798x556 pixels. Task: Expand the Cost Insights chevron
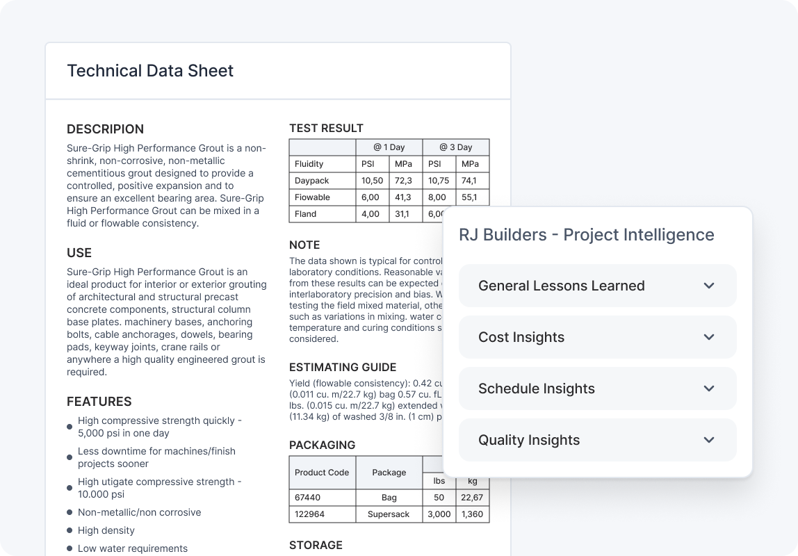tap(708, 337)
